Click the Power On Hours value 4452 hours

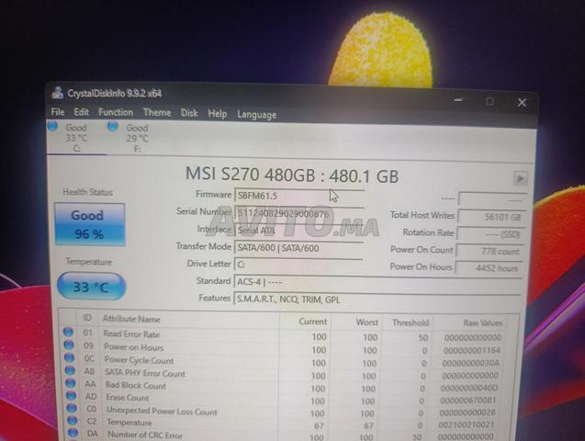(x=489, y=268)
